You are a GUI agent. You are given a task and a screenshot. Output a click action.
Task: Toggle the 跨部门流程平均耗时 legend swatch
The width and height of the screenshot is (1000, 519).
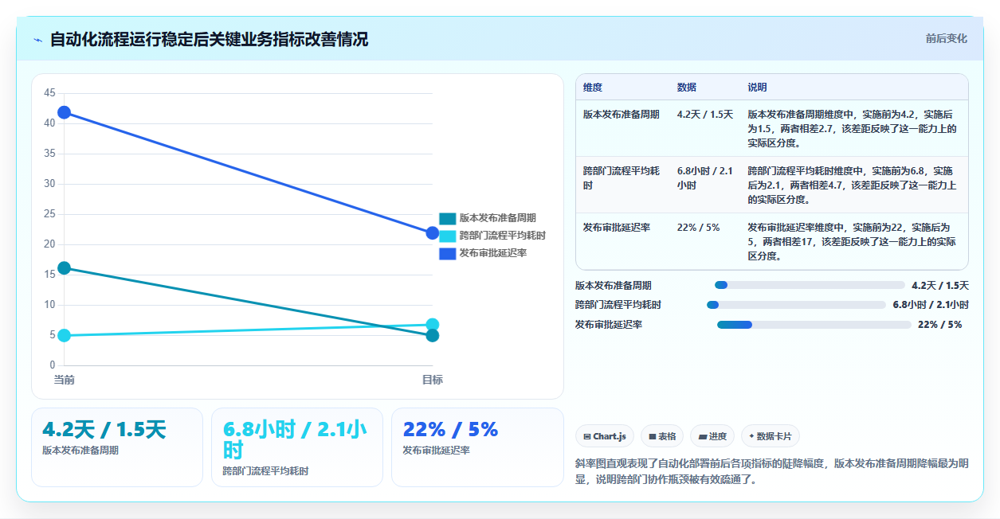coord(448,236)
